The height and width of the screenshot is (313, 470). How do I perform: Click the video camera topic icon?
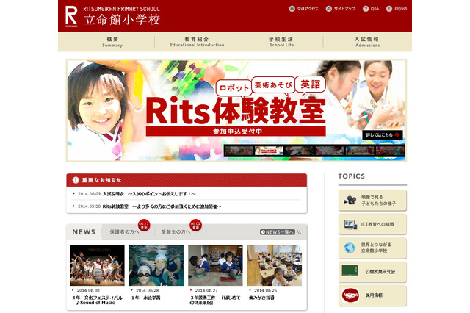[x=350, y=200]
